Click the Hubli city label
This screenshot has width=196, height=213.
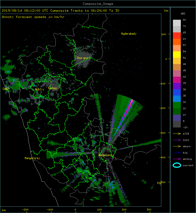(x=40, y=89)
